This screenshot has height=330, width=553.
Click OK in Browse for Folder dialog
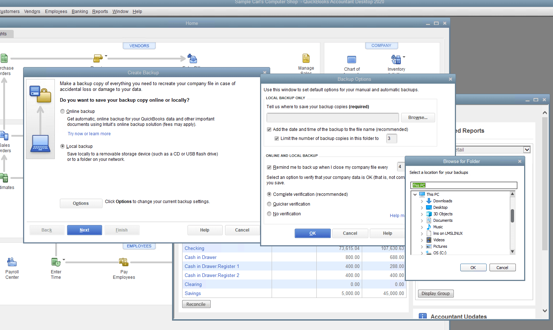click(473, 268)
